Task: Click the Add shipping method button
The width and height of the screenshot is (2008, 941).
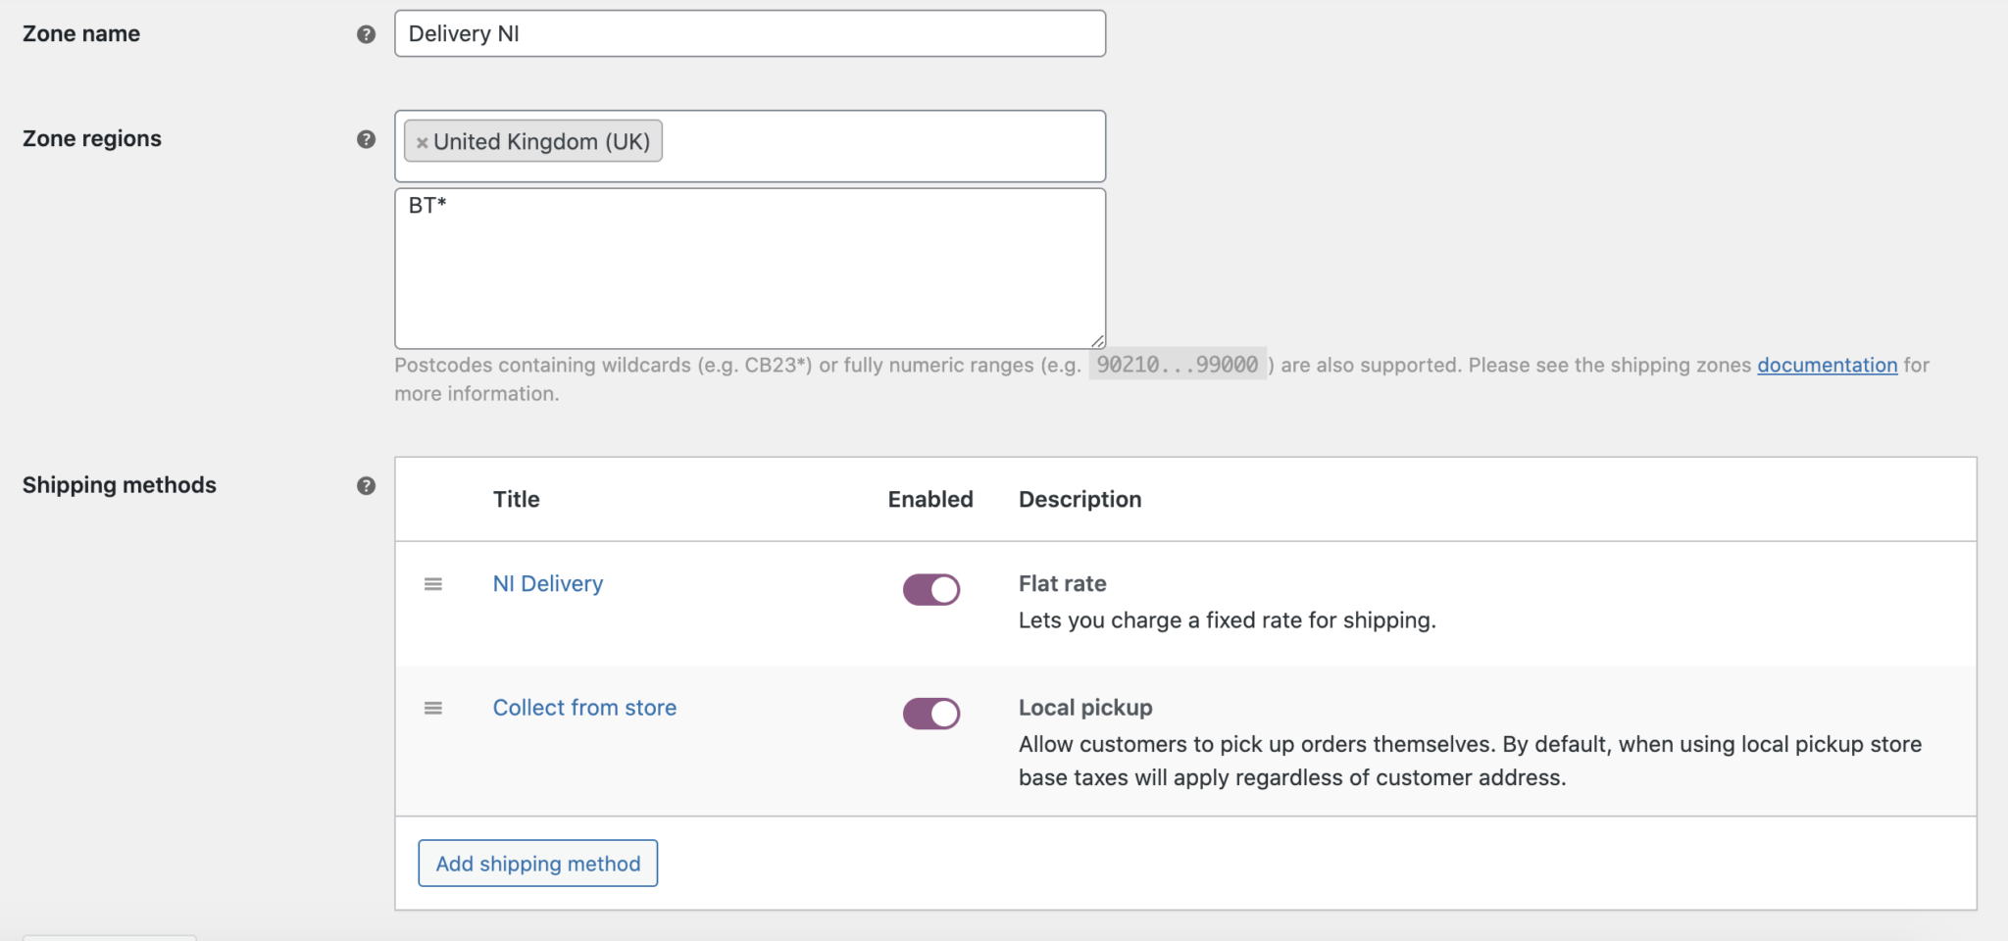Action: [x=537, y=863]
